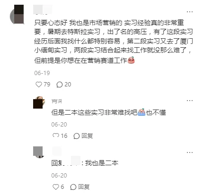Open replies on the 20-reply comment

60,85
